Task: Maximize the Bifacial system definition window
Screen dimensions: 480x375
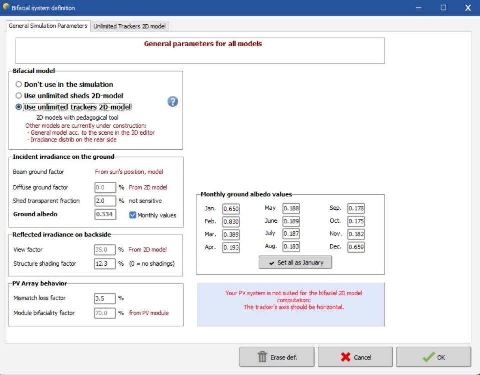Action: 443,8
